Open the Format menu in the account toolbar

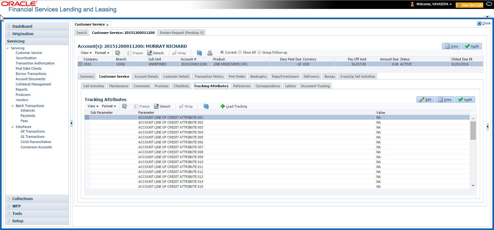pos(102,53)
